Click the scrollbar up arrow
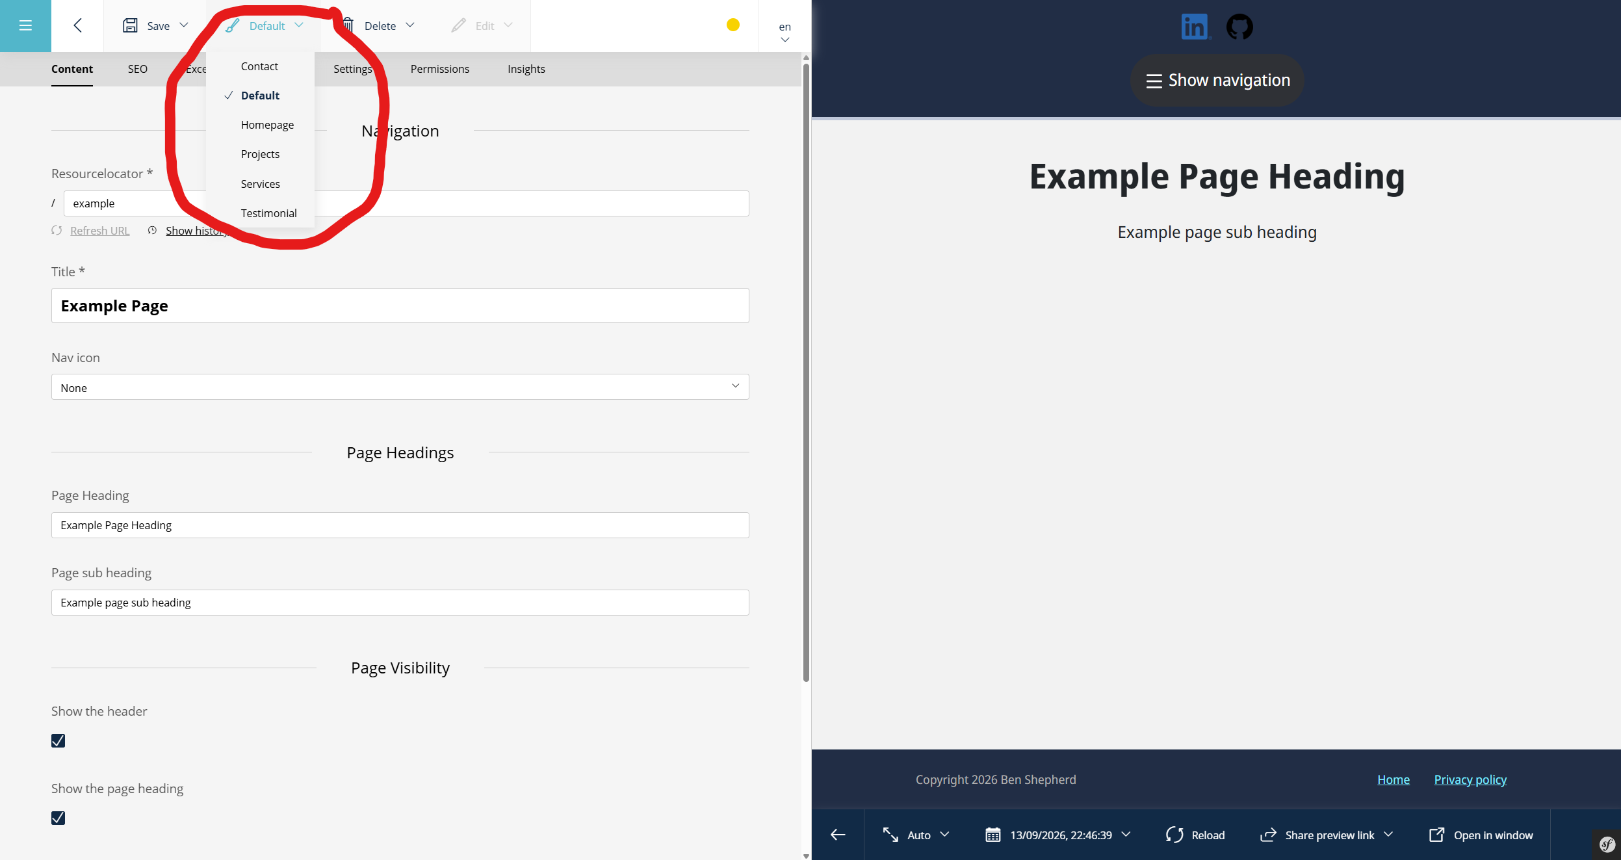Viewport: 1621px width, 860px height. [806, 58]
